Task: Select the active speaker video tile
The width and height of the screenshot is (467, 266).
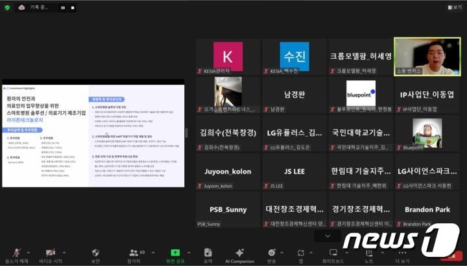Action: (x=427, y=56)
